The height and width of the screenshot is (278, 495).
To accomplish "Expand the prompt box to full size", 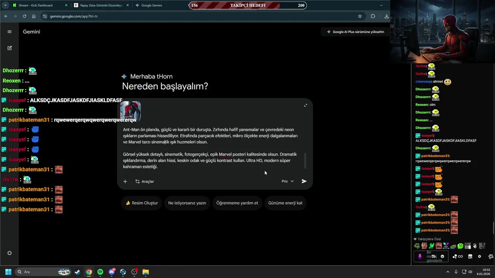I will pos(306,105).
